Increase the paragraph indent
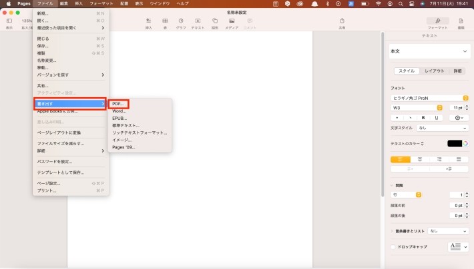Image resolution: width=474 pixels, height=269 pixels. 449,169
